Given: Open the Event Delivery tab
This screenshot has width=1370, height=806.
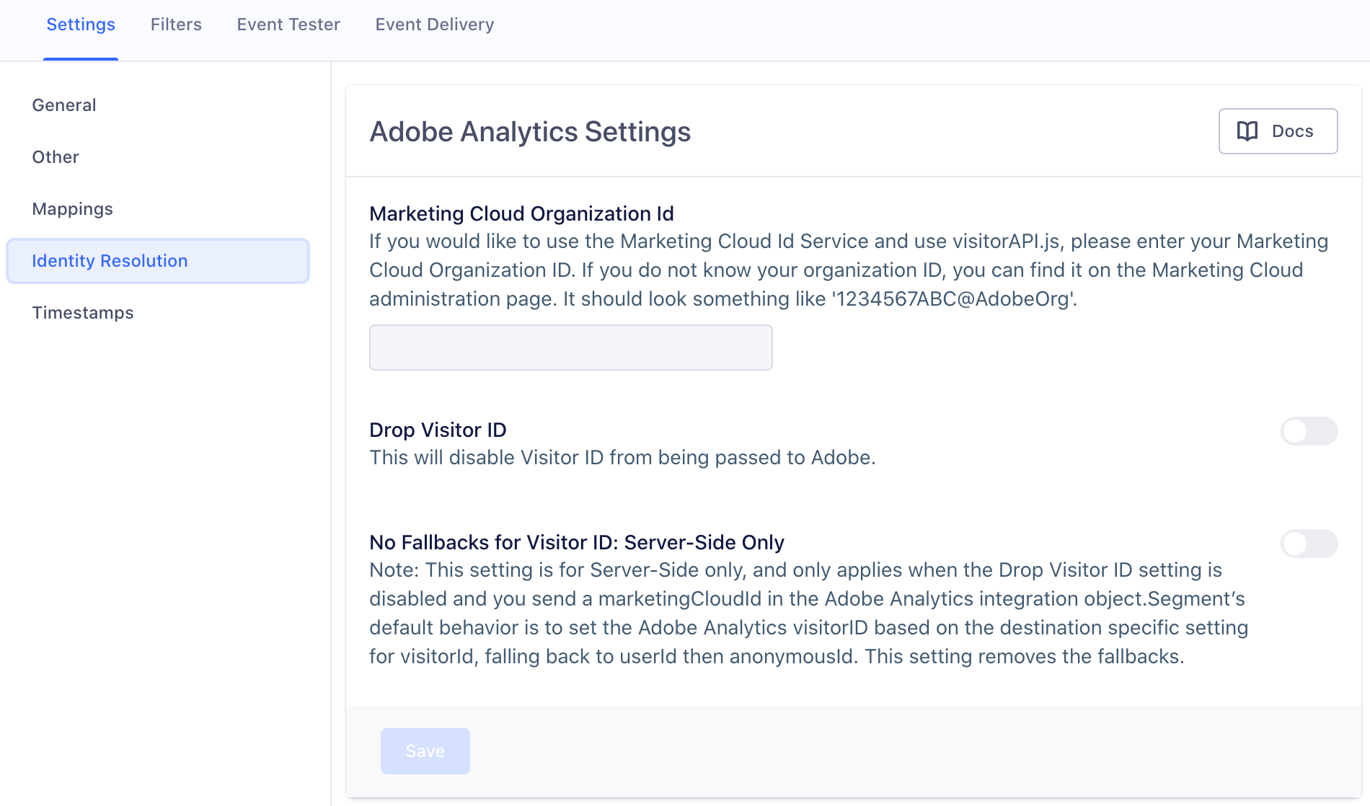Looking at the screenshot, I should click(434, 24).
